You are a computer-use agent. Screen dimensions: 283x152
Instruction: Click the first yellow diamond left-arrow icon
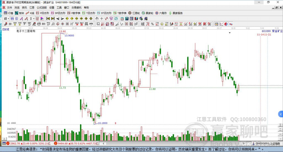coord(67,19)
